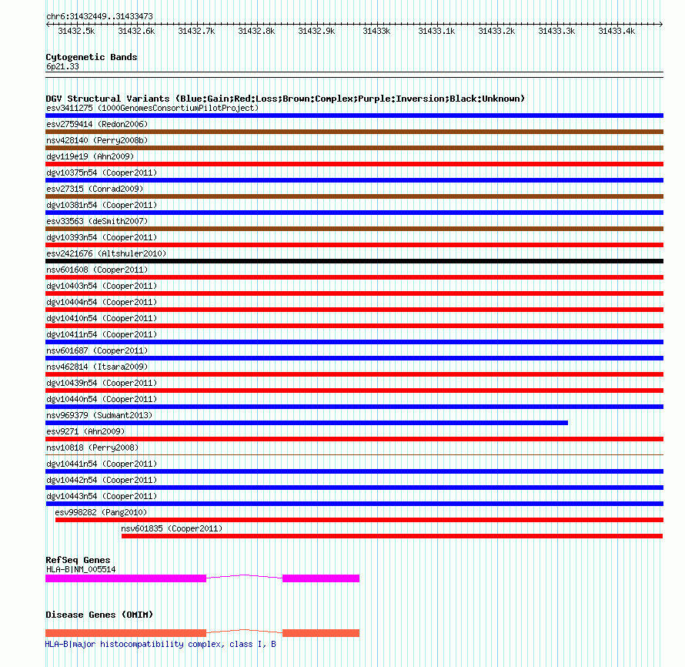Click the chr6:31432449..31433473 coordinate label
The image size is (685, 667).
tap(99, 16)
